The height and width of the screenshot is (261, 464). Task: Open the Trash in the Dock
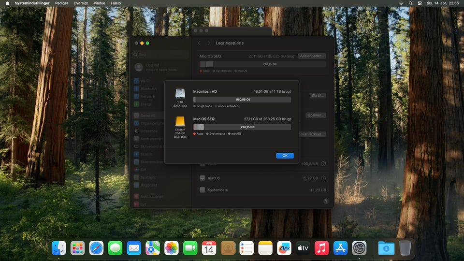(x=405, y=248)
